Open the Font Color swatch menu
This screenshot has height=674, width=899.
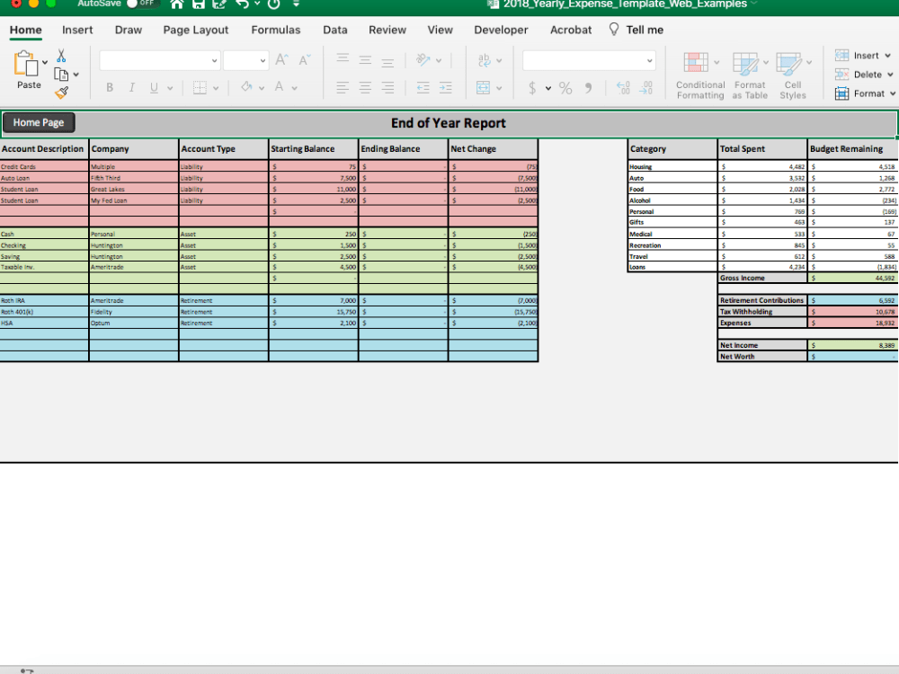[x=279, y=87]
